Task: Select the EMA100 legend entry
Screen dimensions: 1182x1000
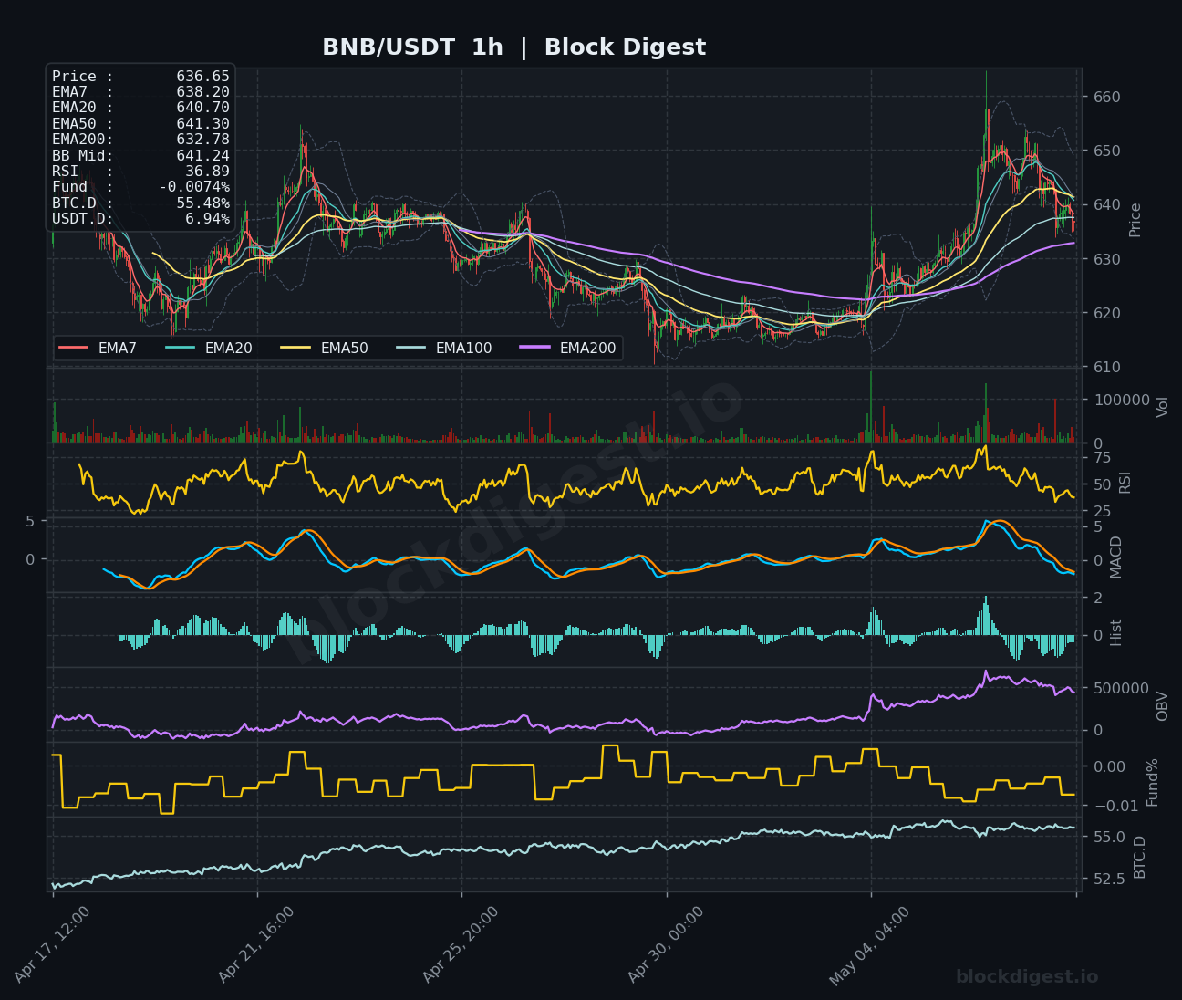Action: (x=444, y=348)
